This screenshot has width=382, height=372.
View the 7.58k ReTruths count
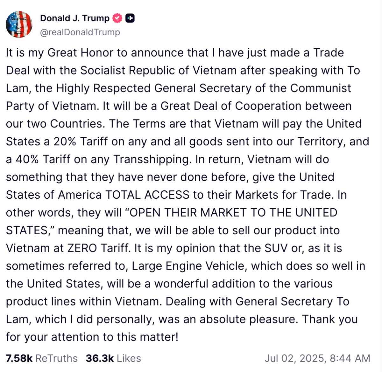(x=19, y=358)
